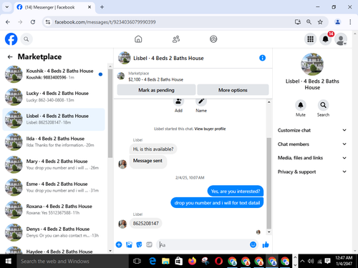
Task: Click the 'Yes, are you interested?' message
Action: click(x=236, y=192)
